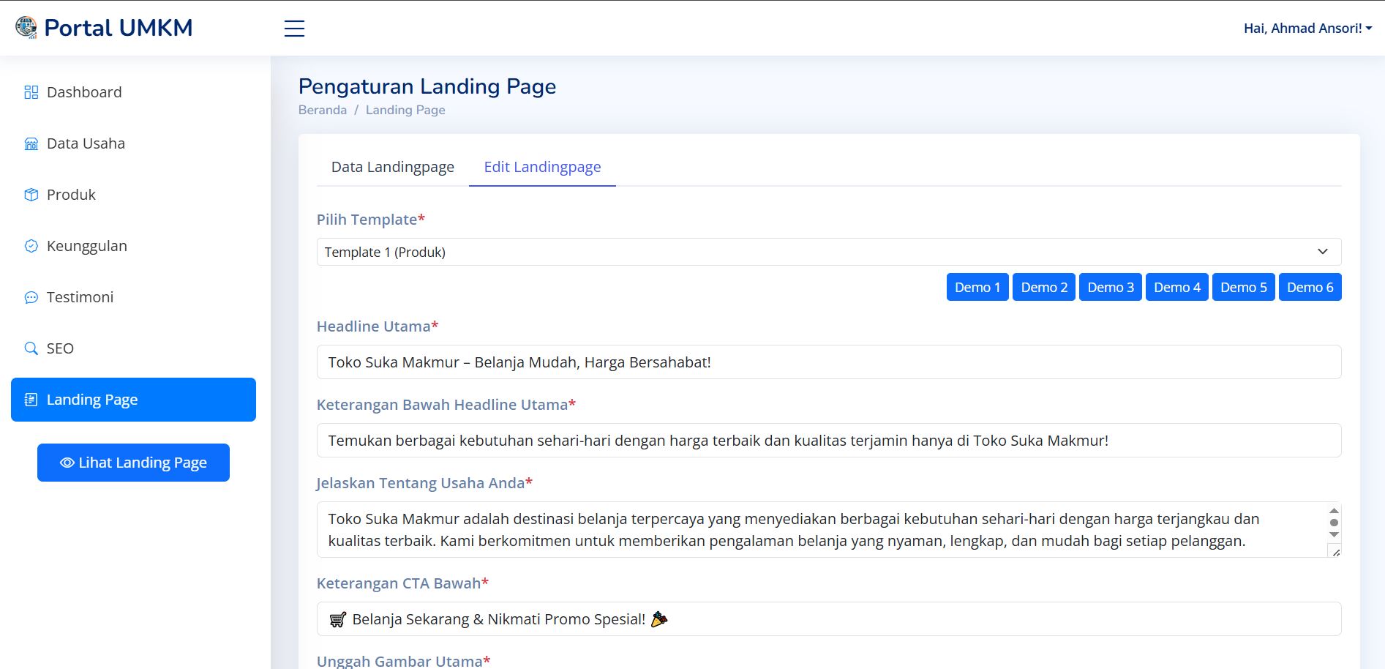
Task: Click the Headline Utama text field
Action: 828,362
